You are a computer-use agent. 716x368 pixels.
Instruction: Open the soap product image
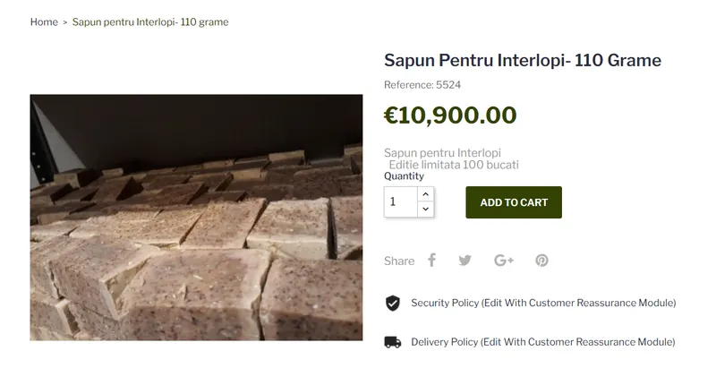pos(196,217)
